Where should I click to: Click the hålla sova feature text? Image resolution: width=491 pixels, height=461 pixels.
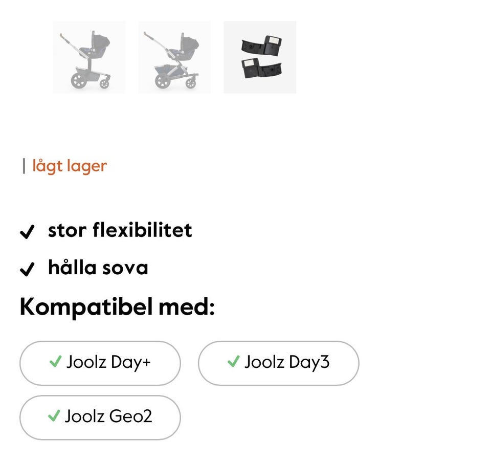click(98, 267)
